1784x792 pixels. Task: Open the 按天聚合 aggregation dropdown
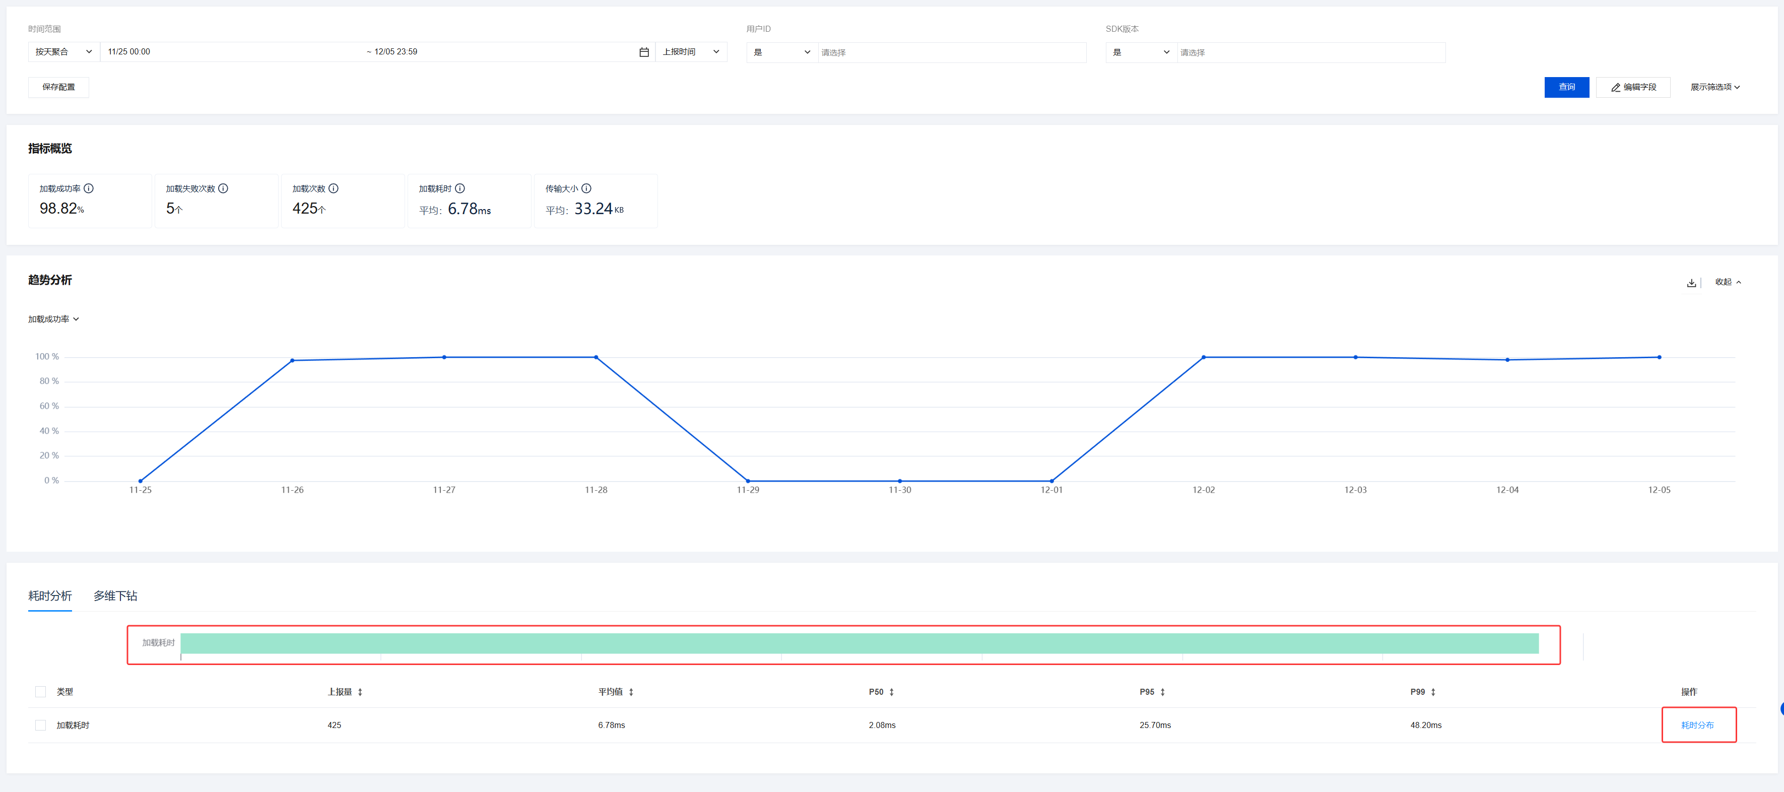click(63, 52)
